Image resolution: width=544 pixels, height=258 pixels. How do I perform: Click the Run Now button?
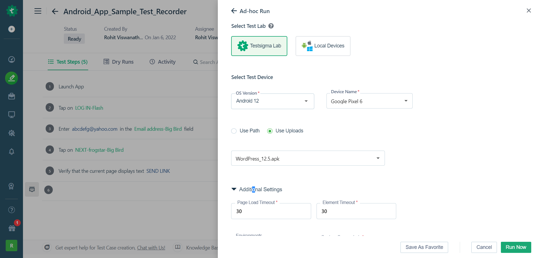tap(516, 247)
